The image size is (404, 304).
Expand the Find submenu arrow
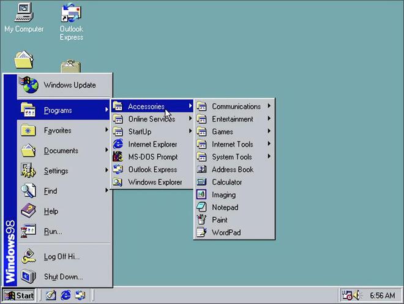107,190
